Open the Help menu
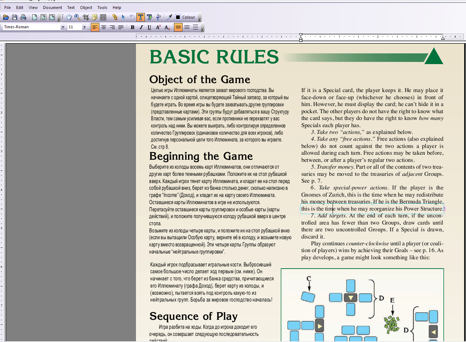 pos(117,8)
